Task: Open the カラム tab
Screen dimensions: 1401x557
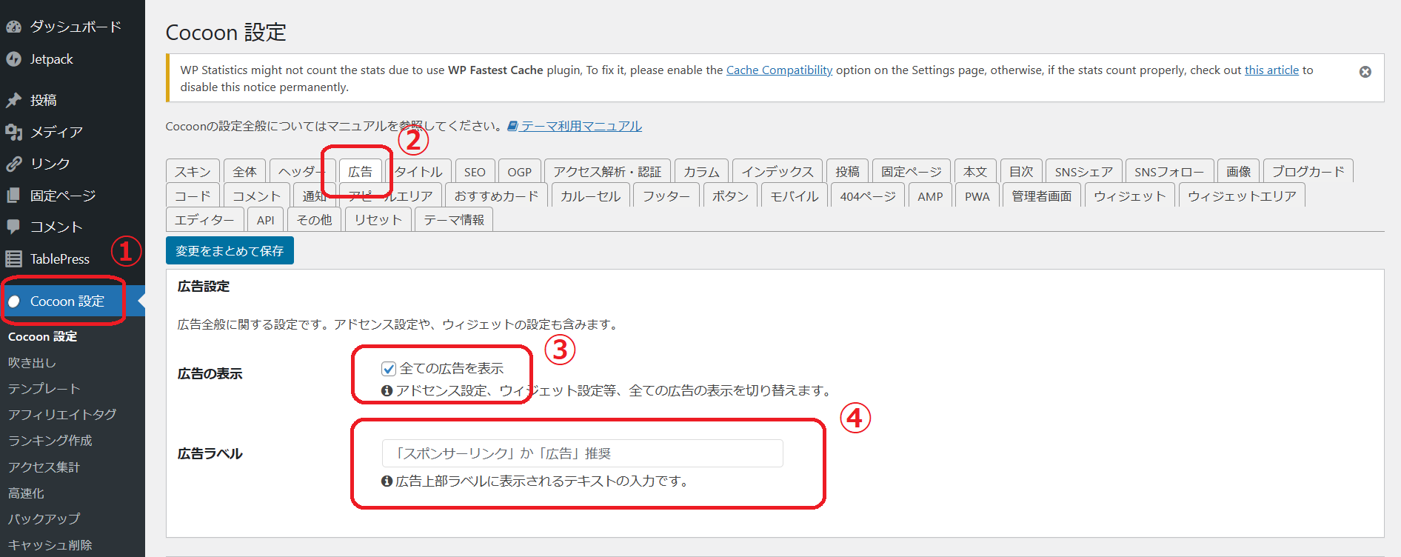Action: pos(701,171)
